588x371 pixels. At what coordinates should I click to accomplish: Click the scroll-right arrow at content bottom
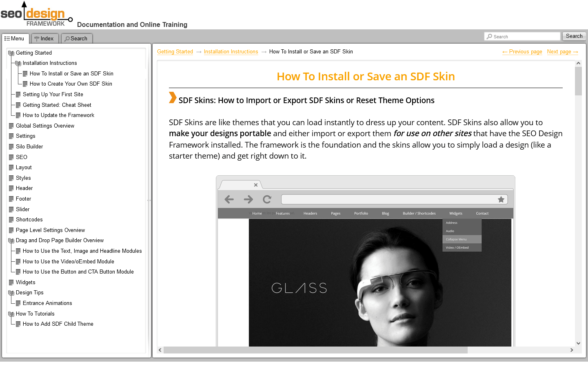coord(572,350)
